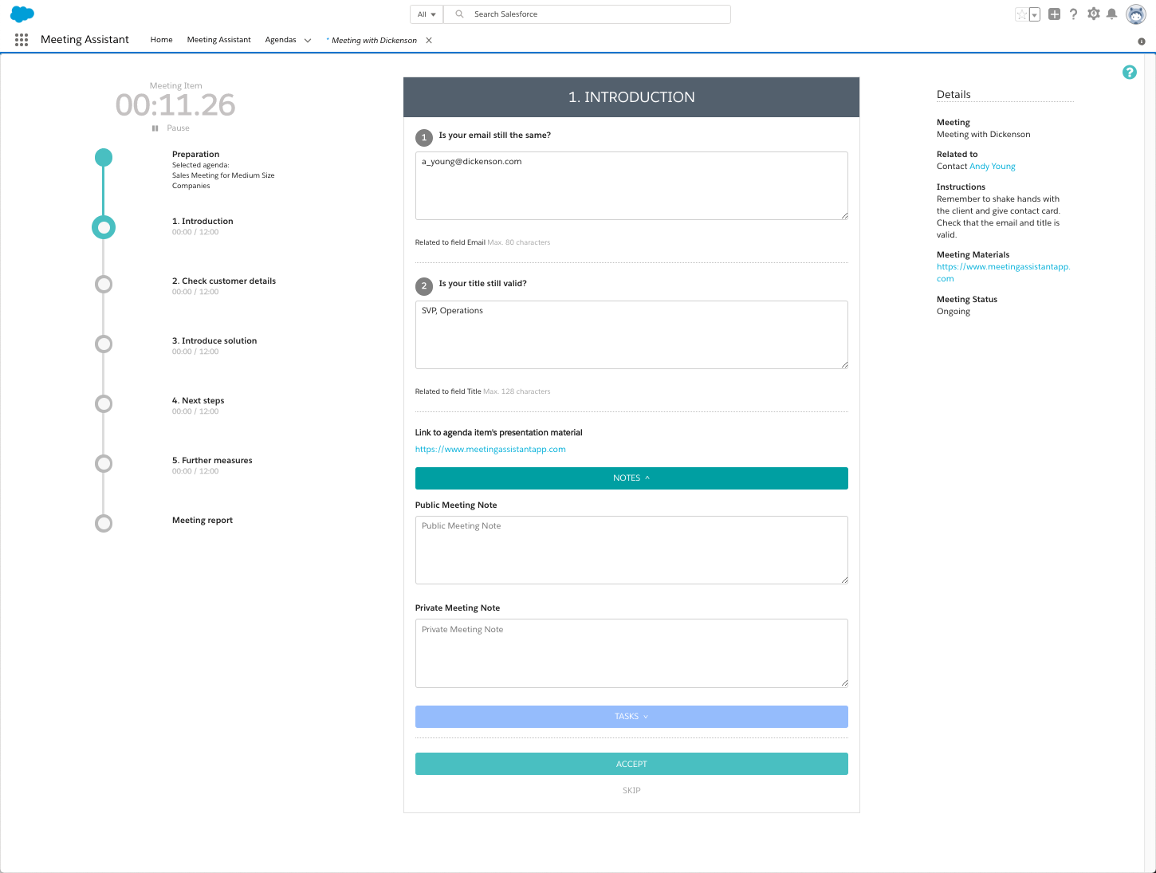Jump to the Further measures step marker
The height and width of the screenshot is (873, 1156).
pyautogui.click(x=104, y=463)
